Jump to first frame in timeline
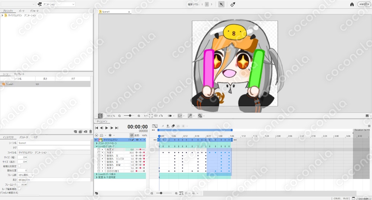This screenshot has height=200, width=372. tap(97, 128)
